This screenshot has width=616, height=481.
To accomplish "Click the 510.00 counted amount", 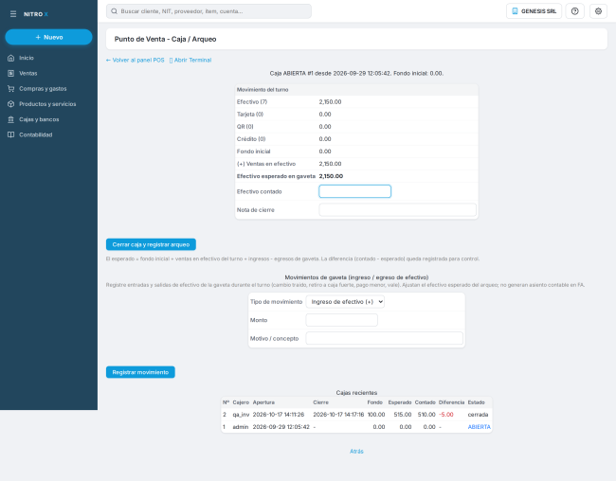I will [426, 415].
